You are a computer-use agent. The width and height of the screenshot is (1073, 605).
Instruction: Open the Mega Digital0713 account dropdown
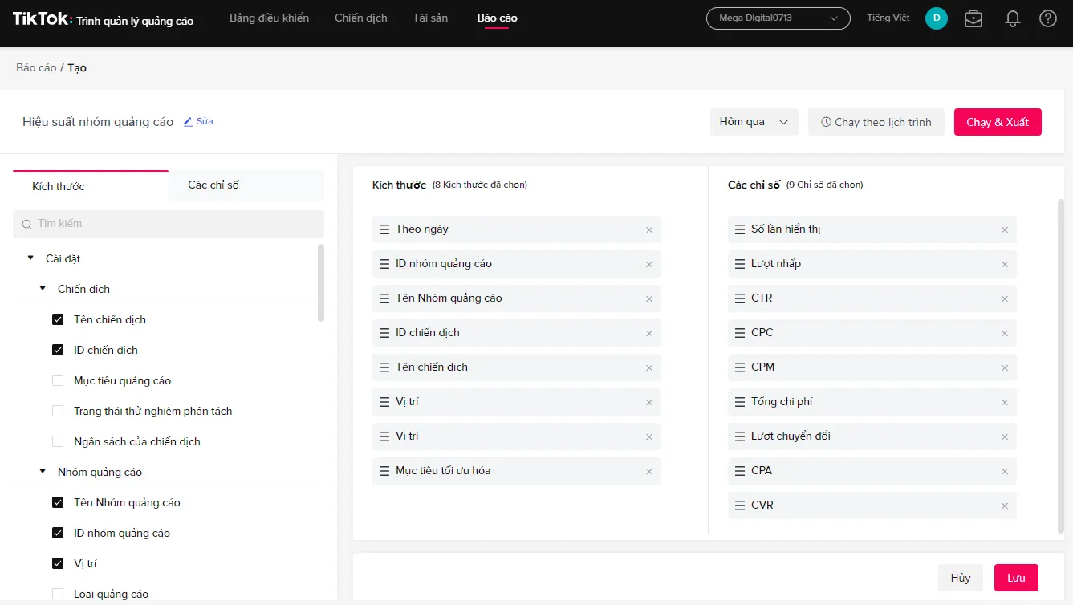(x=778, y=18)
